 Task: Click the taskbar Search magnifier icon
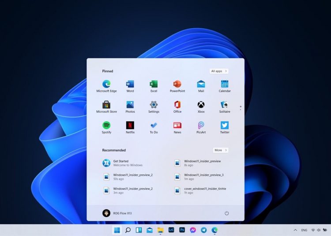(x=128, y=230)
